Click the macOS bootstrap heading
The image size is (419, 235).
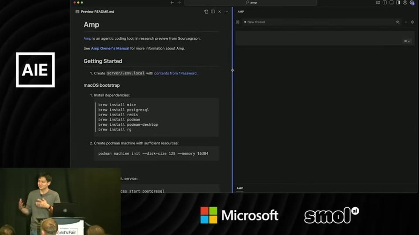(x=102, y=85)
